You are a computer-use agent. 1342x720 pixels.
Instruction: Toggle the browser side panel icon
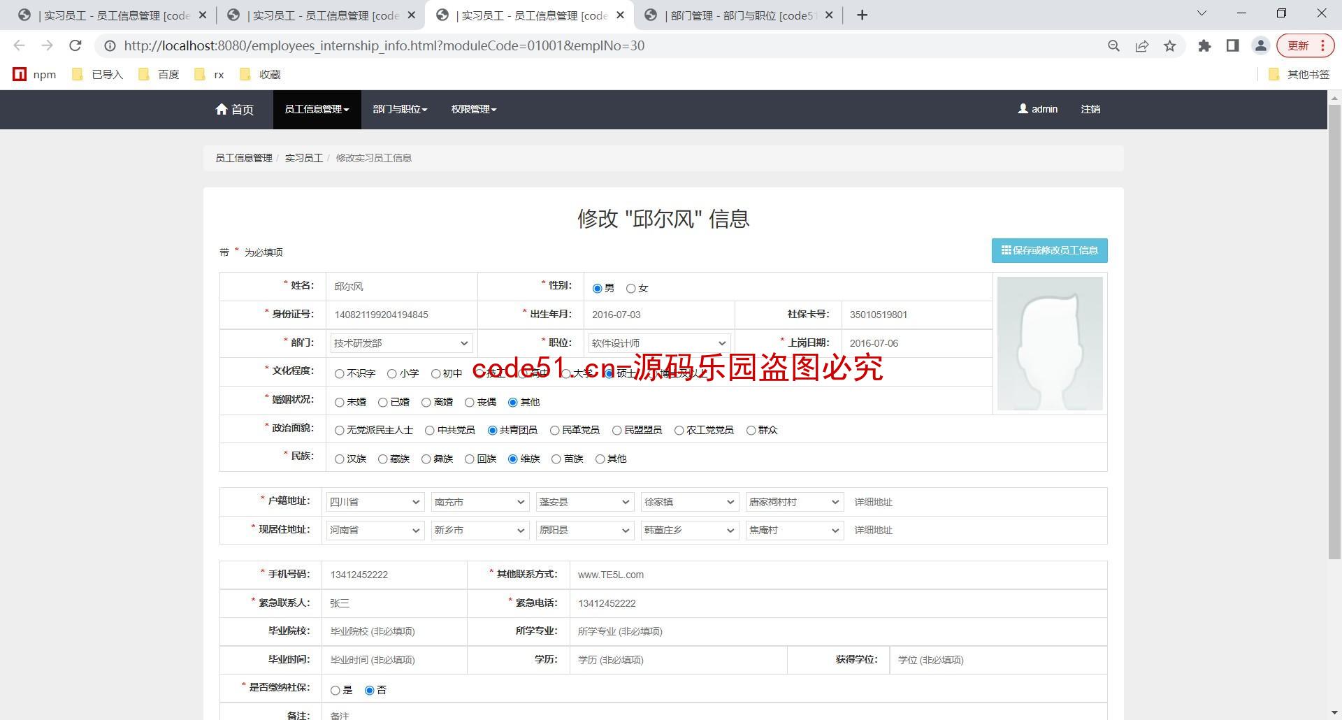[1232, 45]
